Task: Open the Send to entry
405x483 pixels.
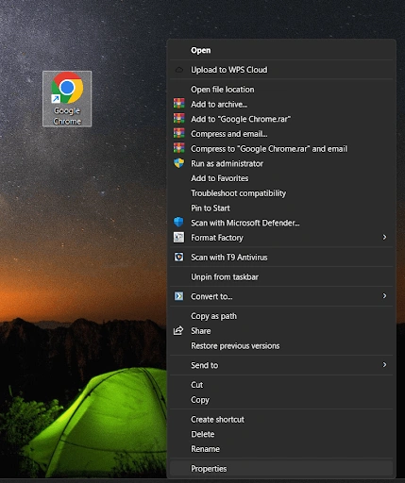Action: (x=281, y=365)
